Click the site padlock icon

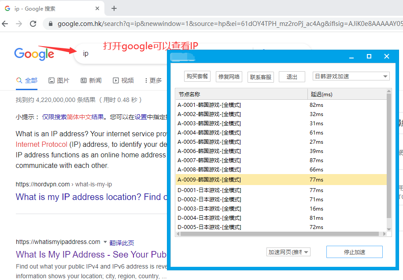click(x=51, y=24)
